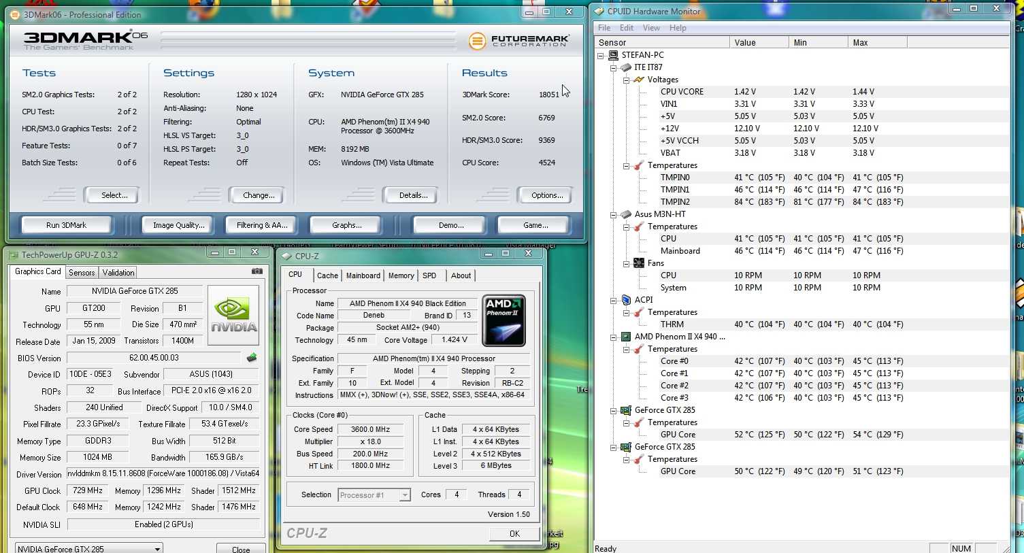This screenshot has width=1024, height=553.
Task: Click the ITE IT87 chip icon
Action: [626, 67]
